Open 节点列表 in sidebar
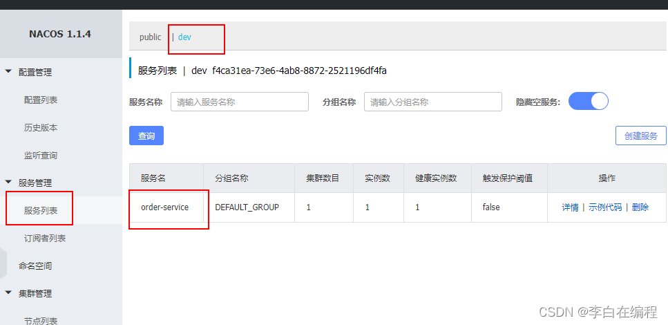 coord(41,320)
